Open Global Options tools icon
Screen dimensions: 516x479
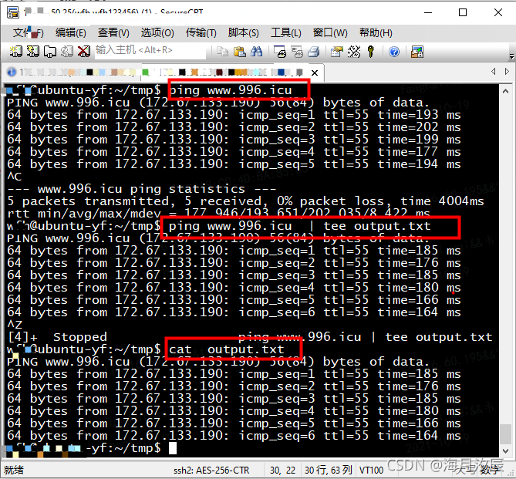pos(354,52)
